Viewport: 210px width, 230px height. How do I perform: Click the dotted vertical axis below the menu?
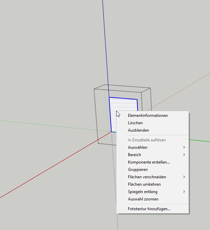tap(118, 222)
